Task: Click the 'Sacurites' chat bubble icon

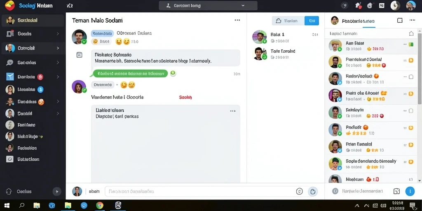Action: point(10,63)
